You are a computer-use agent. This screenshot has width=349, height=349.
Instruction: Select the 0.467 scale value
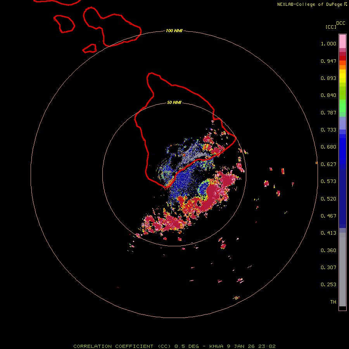pyautogui.click(x=328, y=216)
